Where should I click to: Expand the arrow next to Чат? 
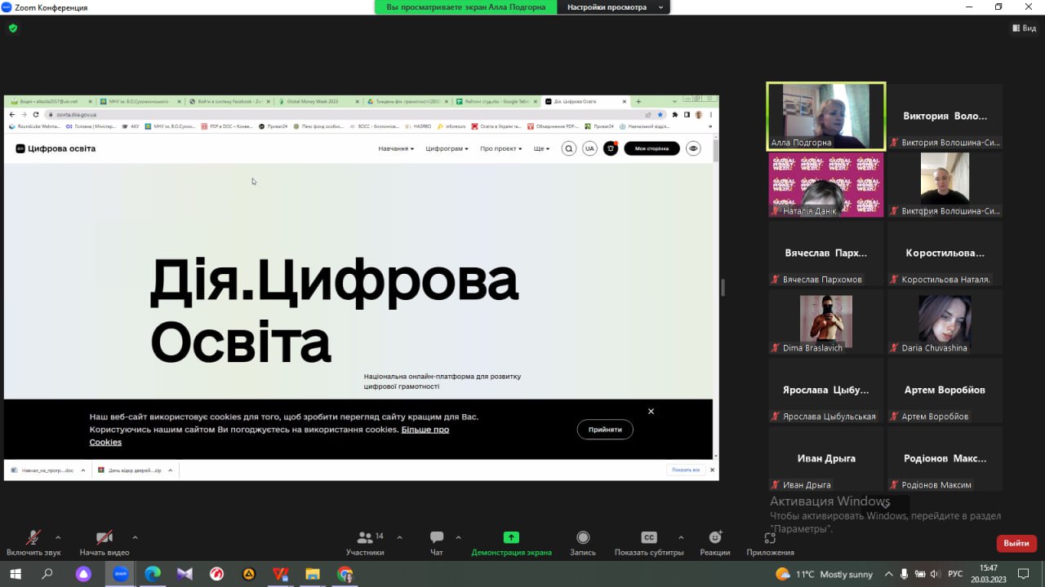tap(458, 537)
